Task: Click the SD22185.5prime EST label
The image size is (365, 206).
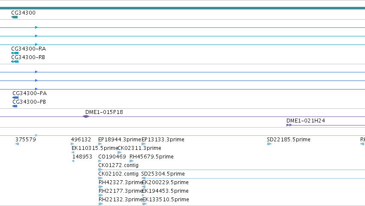Action: [289, 140]
